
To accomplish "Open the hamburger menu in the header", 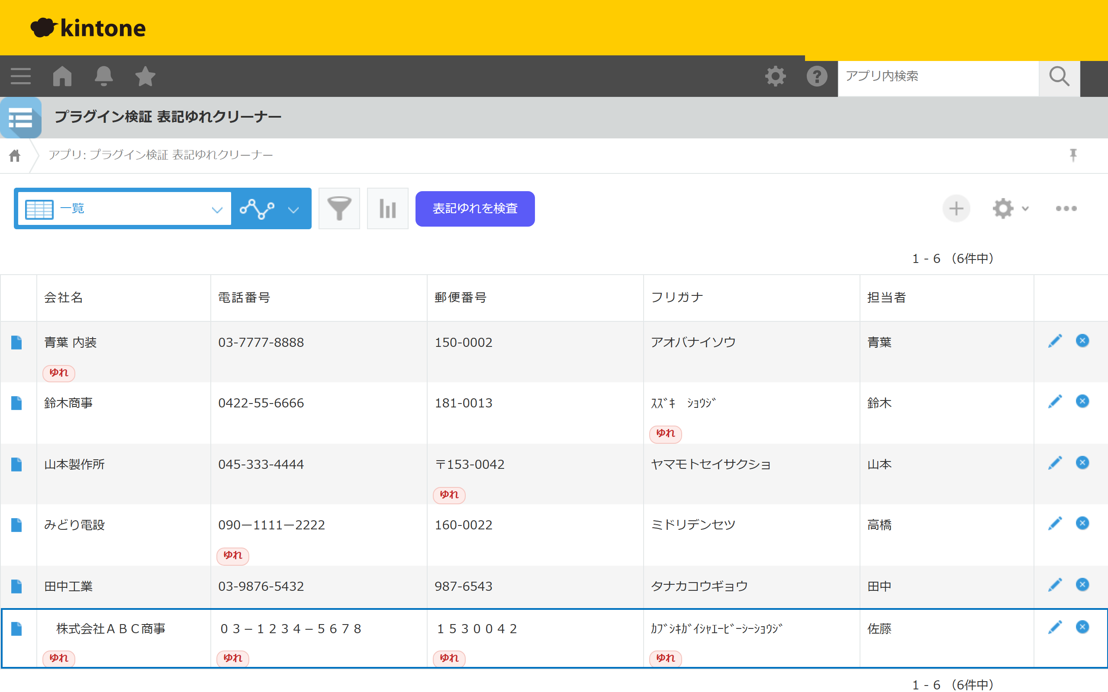I will coord(21,76).
